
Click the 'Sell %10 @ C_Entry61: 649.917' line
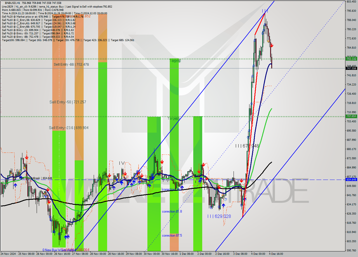pos(39,23)
